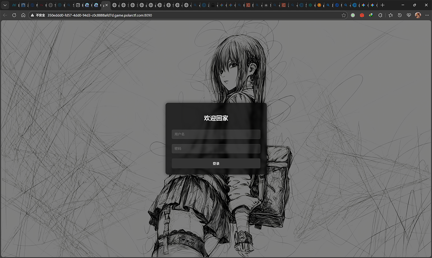
Task: Open the Favorites list icon
Action: tap(390, 15)
